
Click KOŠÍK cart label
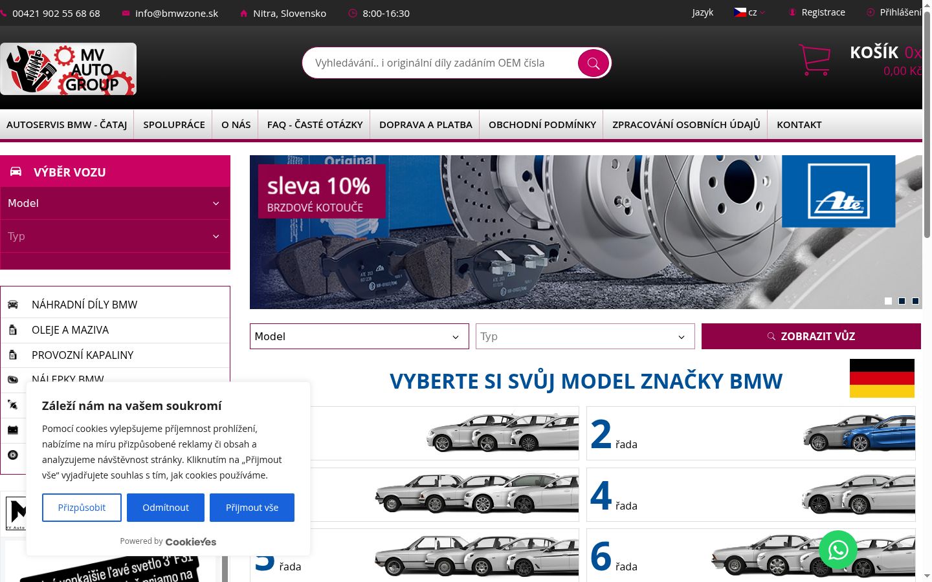coord(874,52)
